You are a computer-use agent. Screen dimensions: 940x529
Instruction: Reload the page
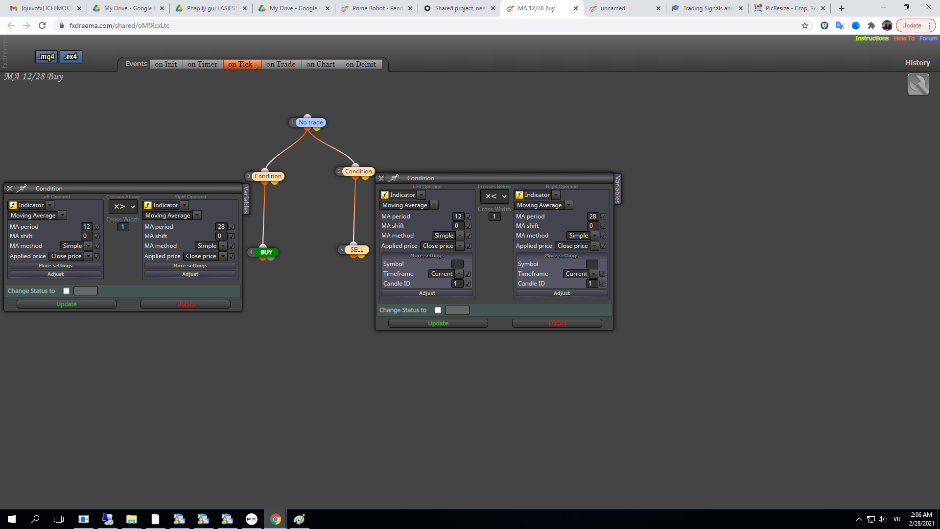pyautogui.click(x=42, y=25)
